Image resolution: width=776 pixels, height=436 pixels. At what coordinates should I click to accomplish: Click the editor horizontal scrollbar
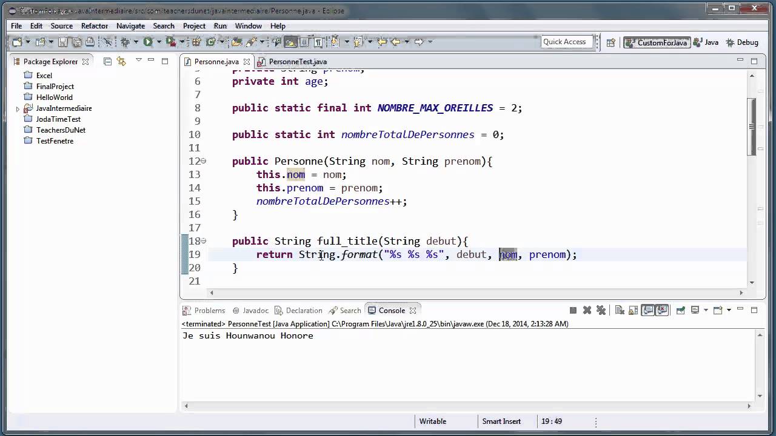477,293
